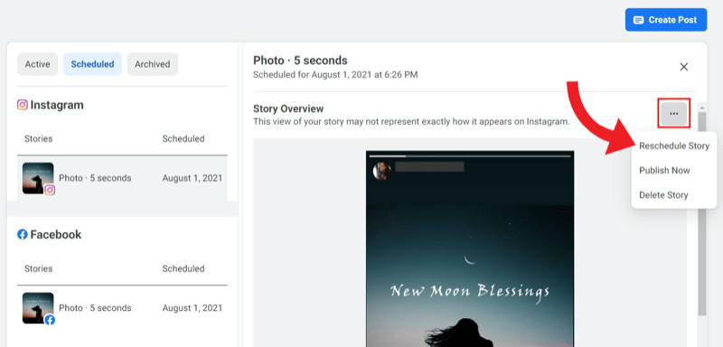The image size is (723, 347).
Task: Click the Facebook badge on story thumbnail
Action: click(x=50, y=320)
